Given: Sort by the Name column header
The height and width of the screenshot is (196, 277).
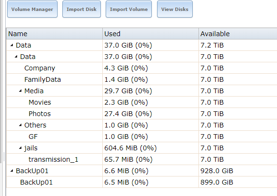Looking at the screenshot, I should (x=54, y=34).
